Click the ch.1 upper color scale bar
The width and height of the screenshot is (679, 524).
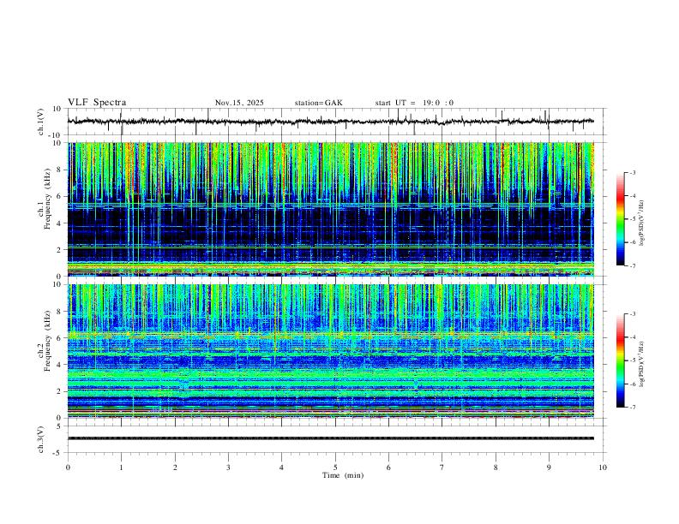coord(621,219)
